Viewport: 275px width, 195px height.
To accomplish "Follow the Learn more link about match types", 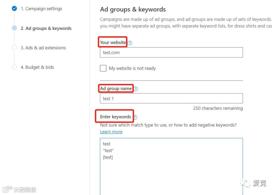I will pyautogui.click(x=111, y=132).
